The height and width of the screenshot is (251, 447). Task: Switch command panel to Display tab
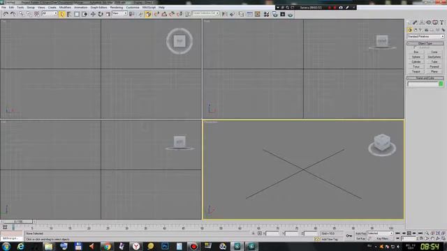[435, 22]
